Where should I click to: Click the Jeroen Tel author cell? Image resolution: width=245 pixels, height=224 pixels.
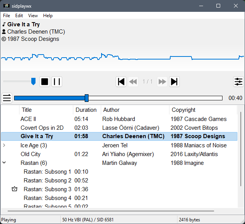(115, 145)
